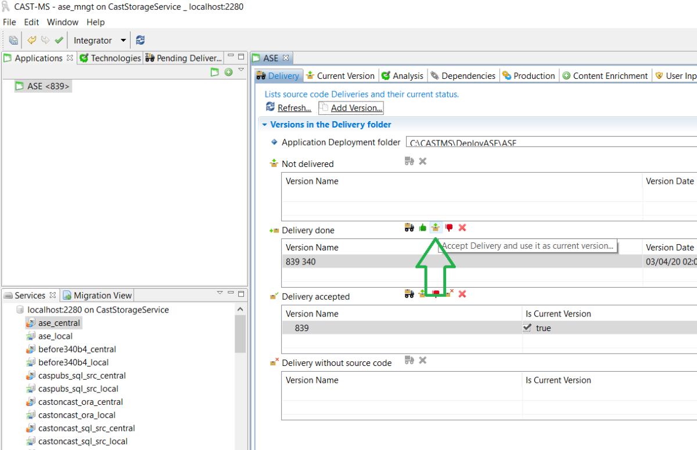Click the red thumbs-down icon for Delivery done
The image size is (697, 450).
[449, 228]
